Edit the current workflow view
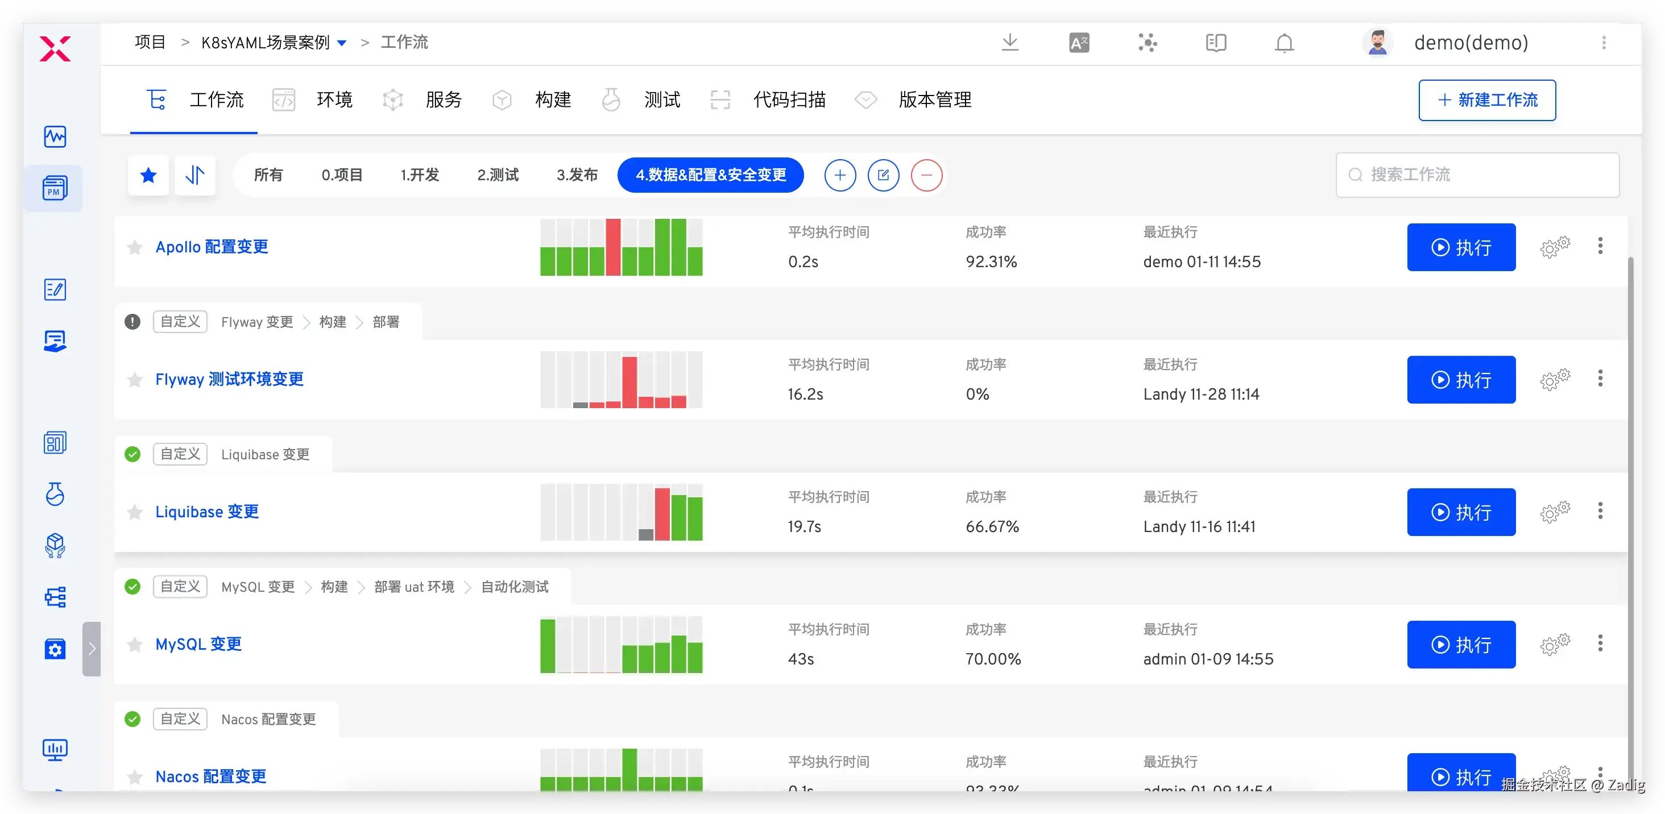1665x814 pixels. click(883, 175)
